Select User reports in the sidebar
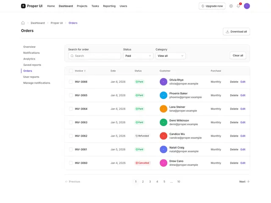This screenshot has height=203, width=271. [31, 77]
